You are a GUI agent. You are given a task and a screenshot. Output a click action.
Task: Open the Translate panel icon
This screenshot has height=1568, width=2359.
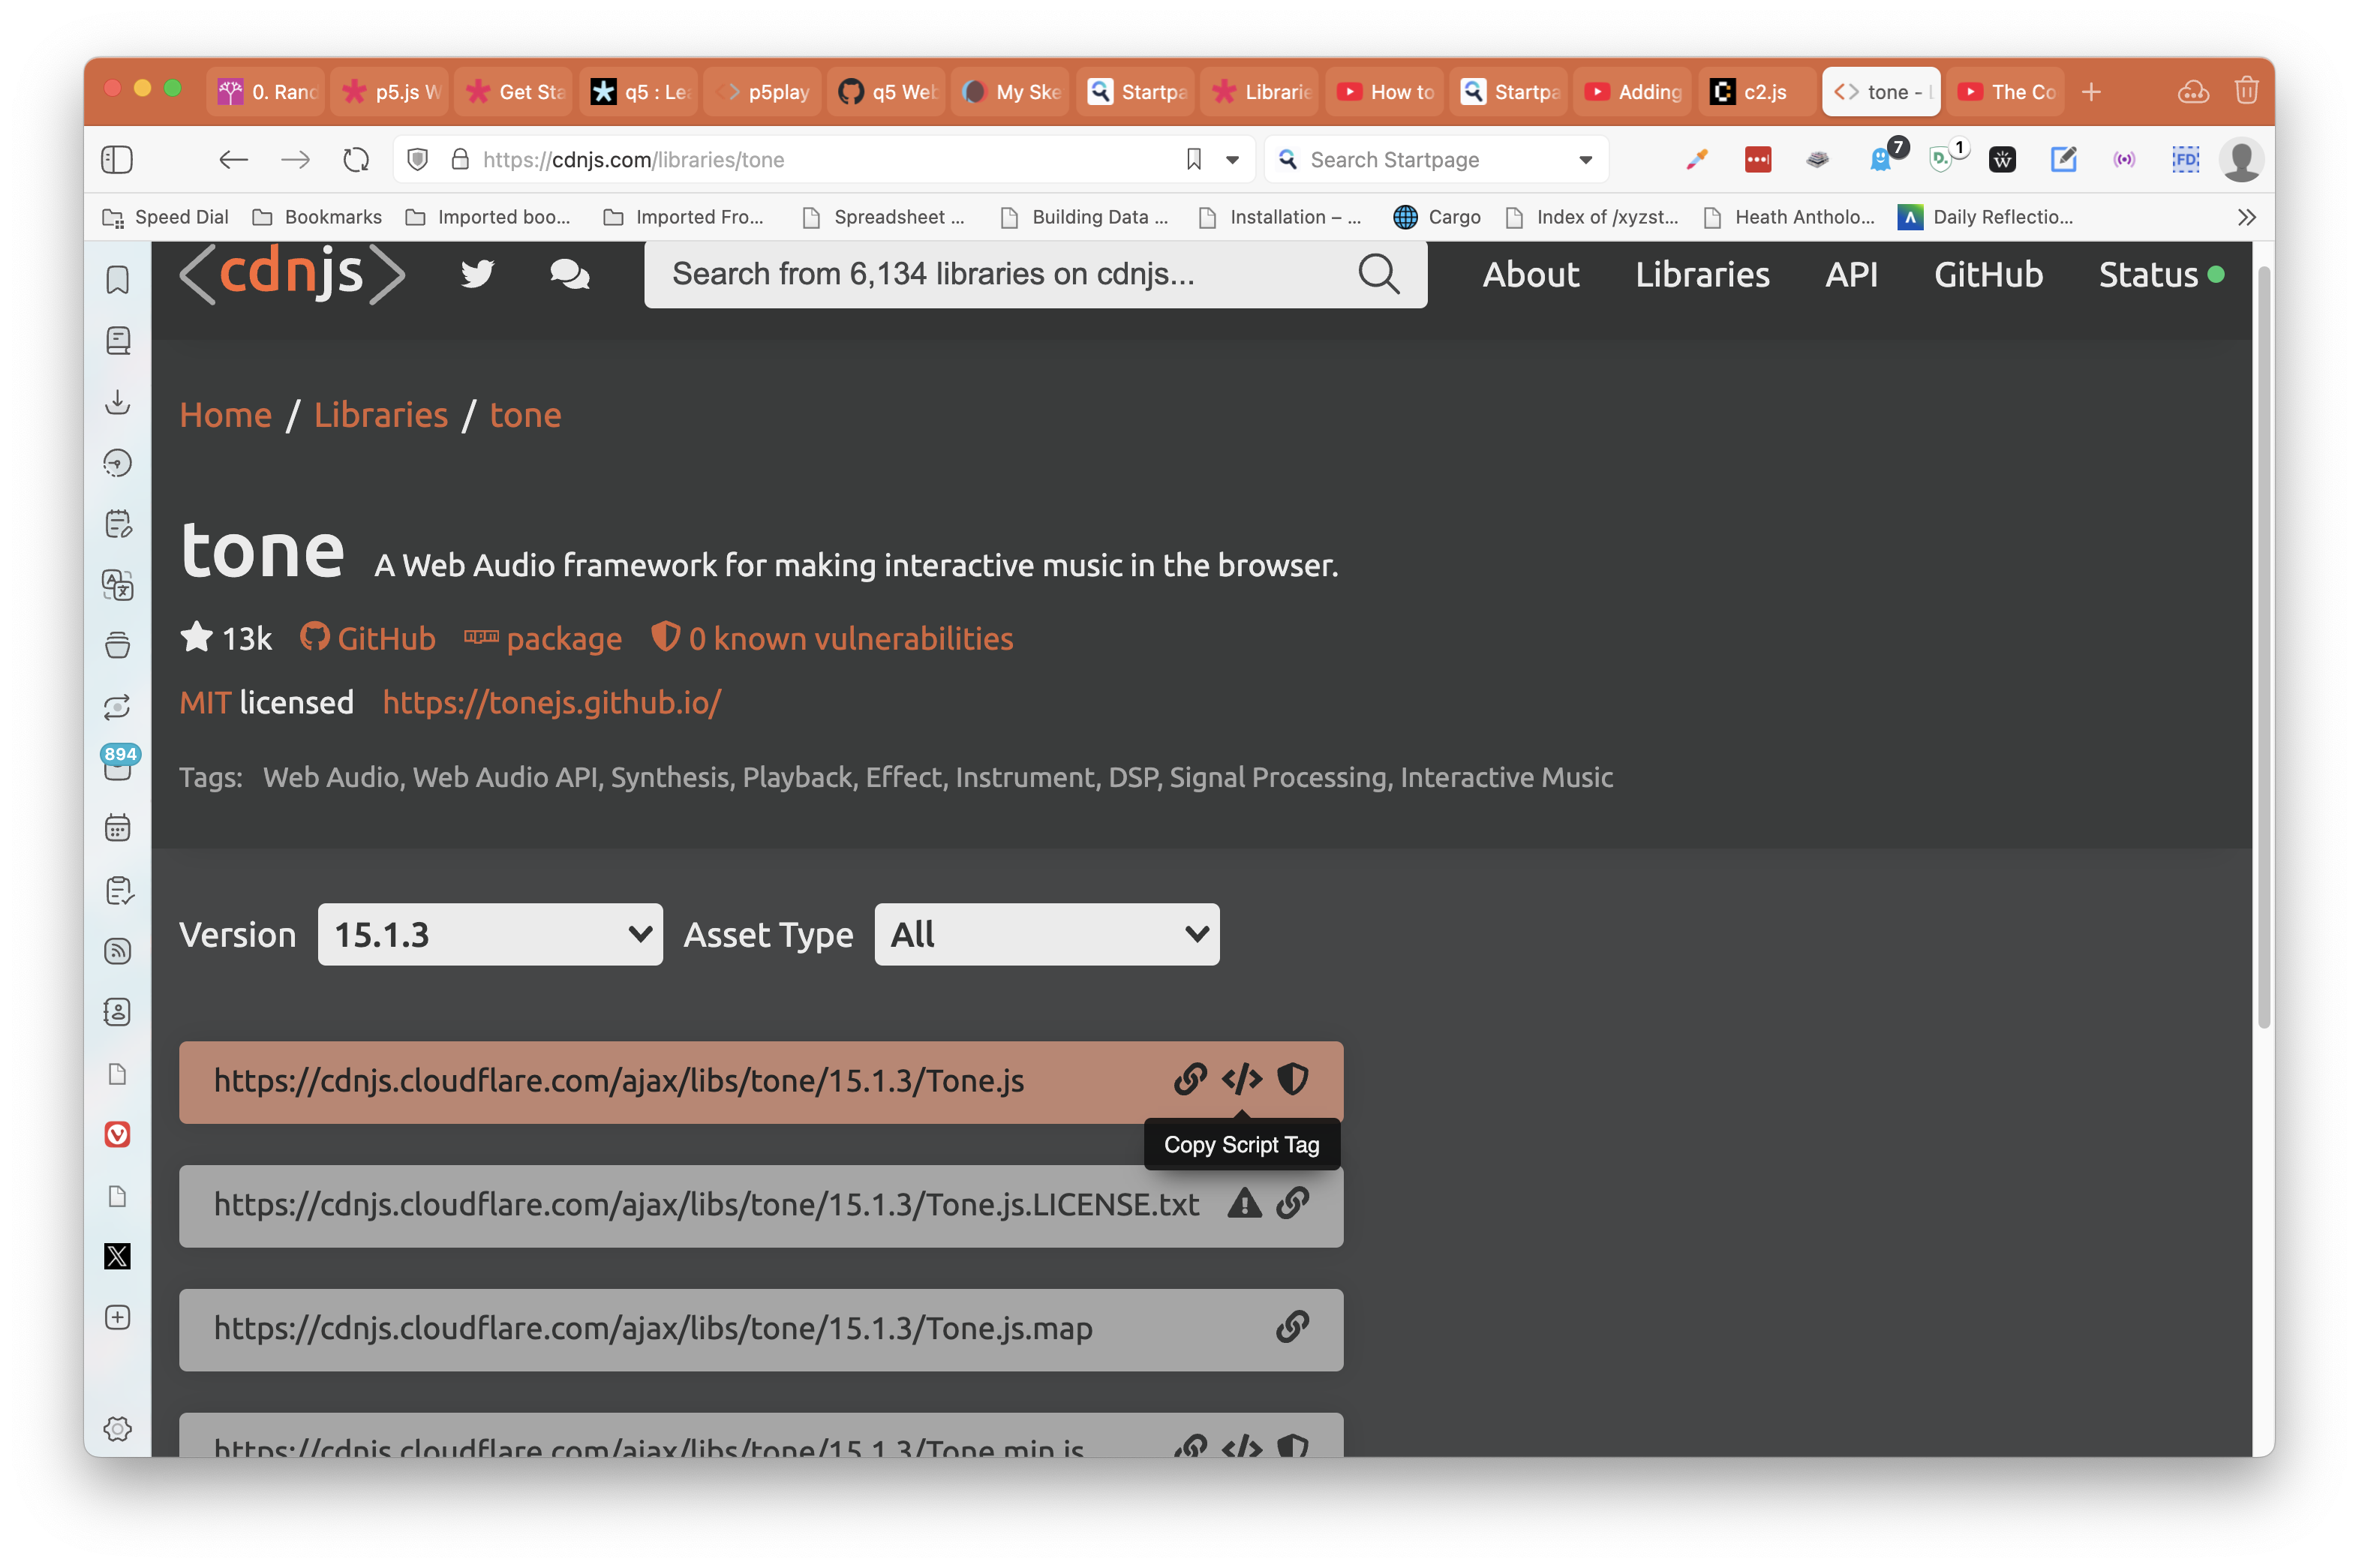click(118, 585)
